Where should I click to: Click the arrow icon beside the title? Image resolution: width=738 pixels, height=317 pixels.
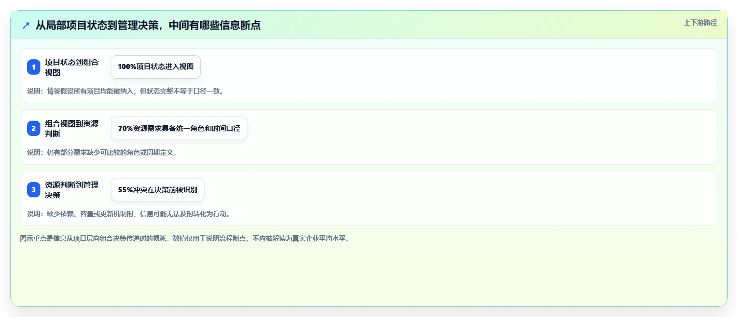tap(26, 25)
